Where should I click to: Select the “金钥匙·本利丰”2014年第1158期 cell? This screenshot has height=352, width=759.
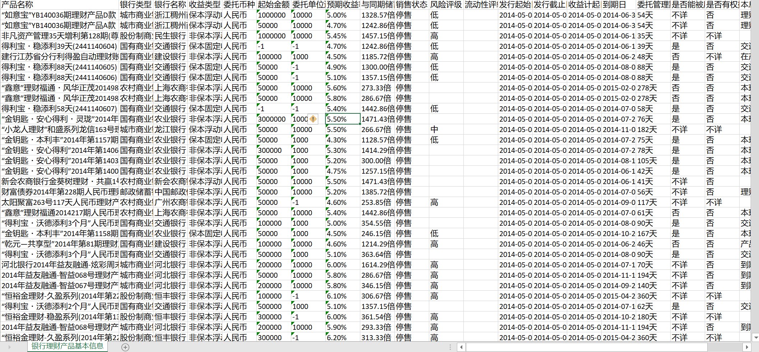[x=60, y=234]
